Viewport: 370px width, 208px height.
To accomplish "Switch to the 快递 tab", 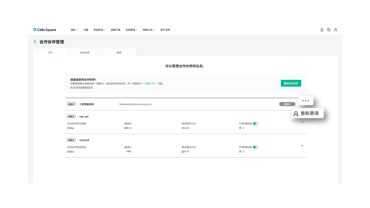I will click(119, 53).
